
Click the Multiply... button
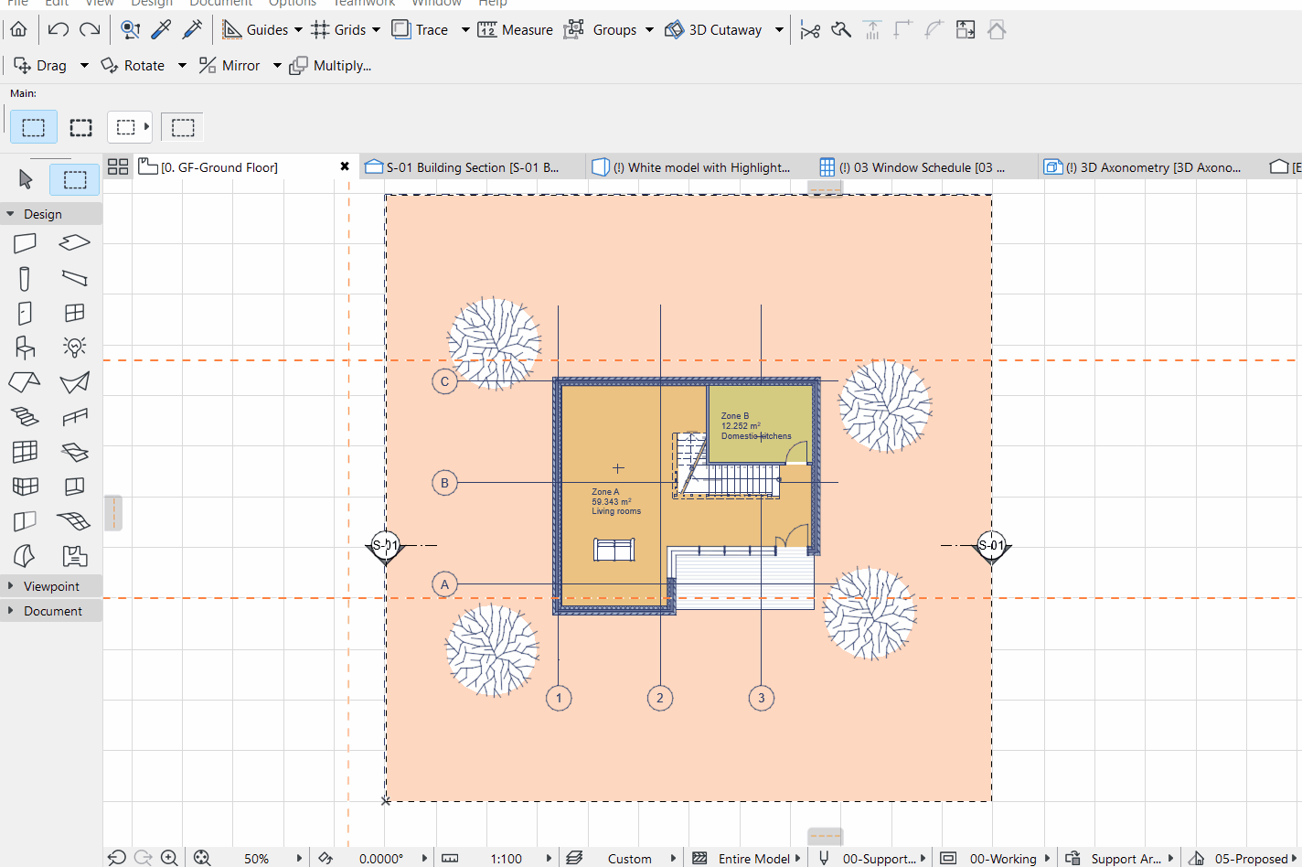[x=331, y=66]
